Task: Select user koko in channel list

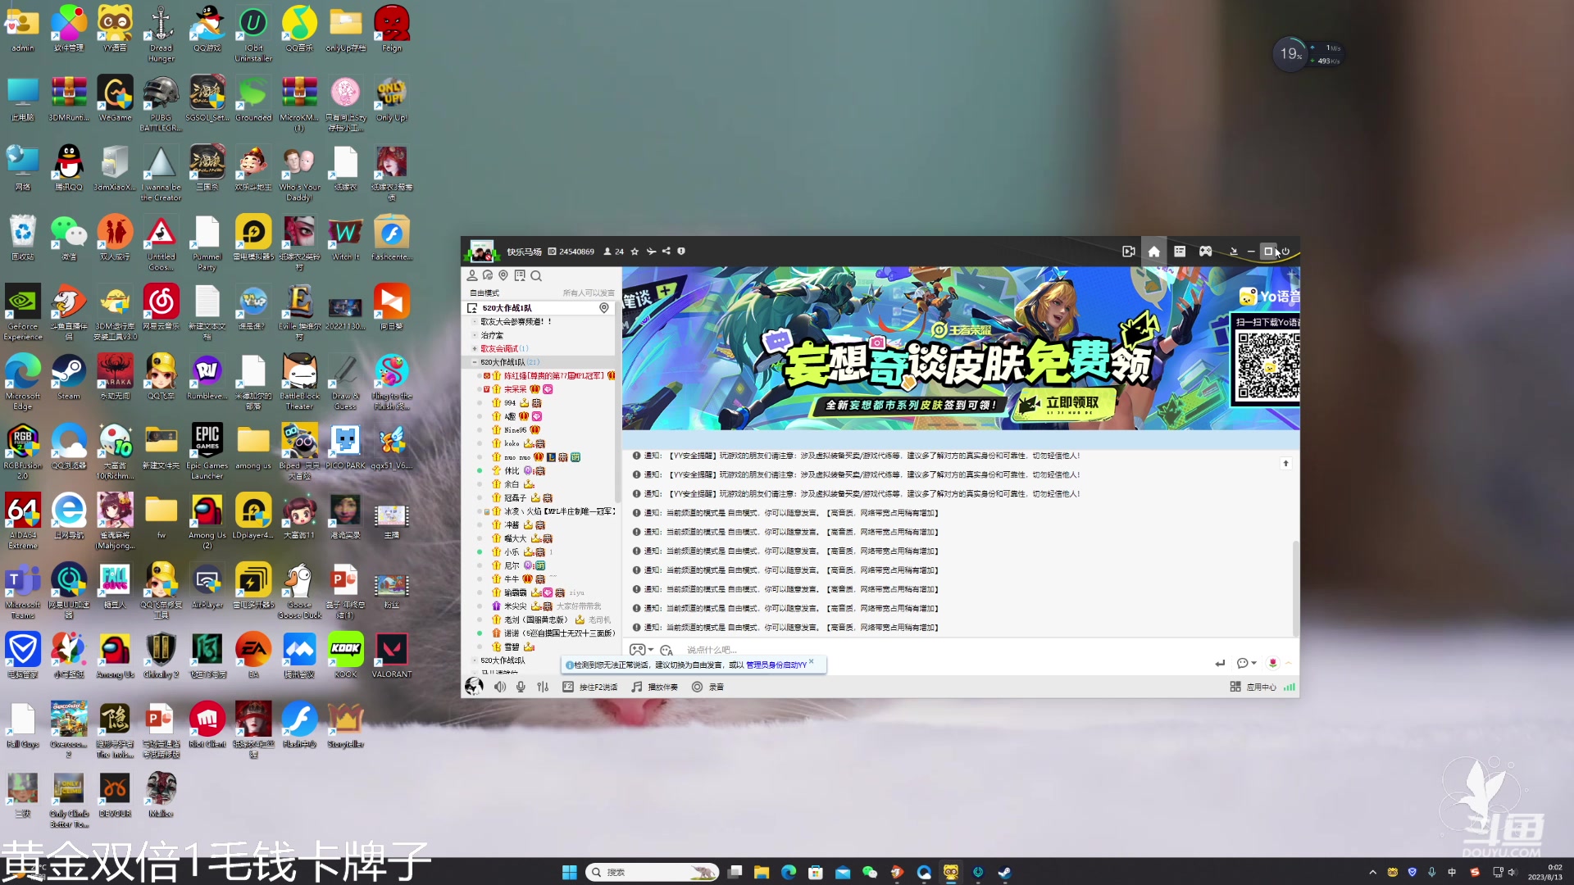Action: coord(512,443)
